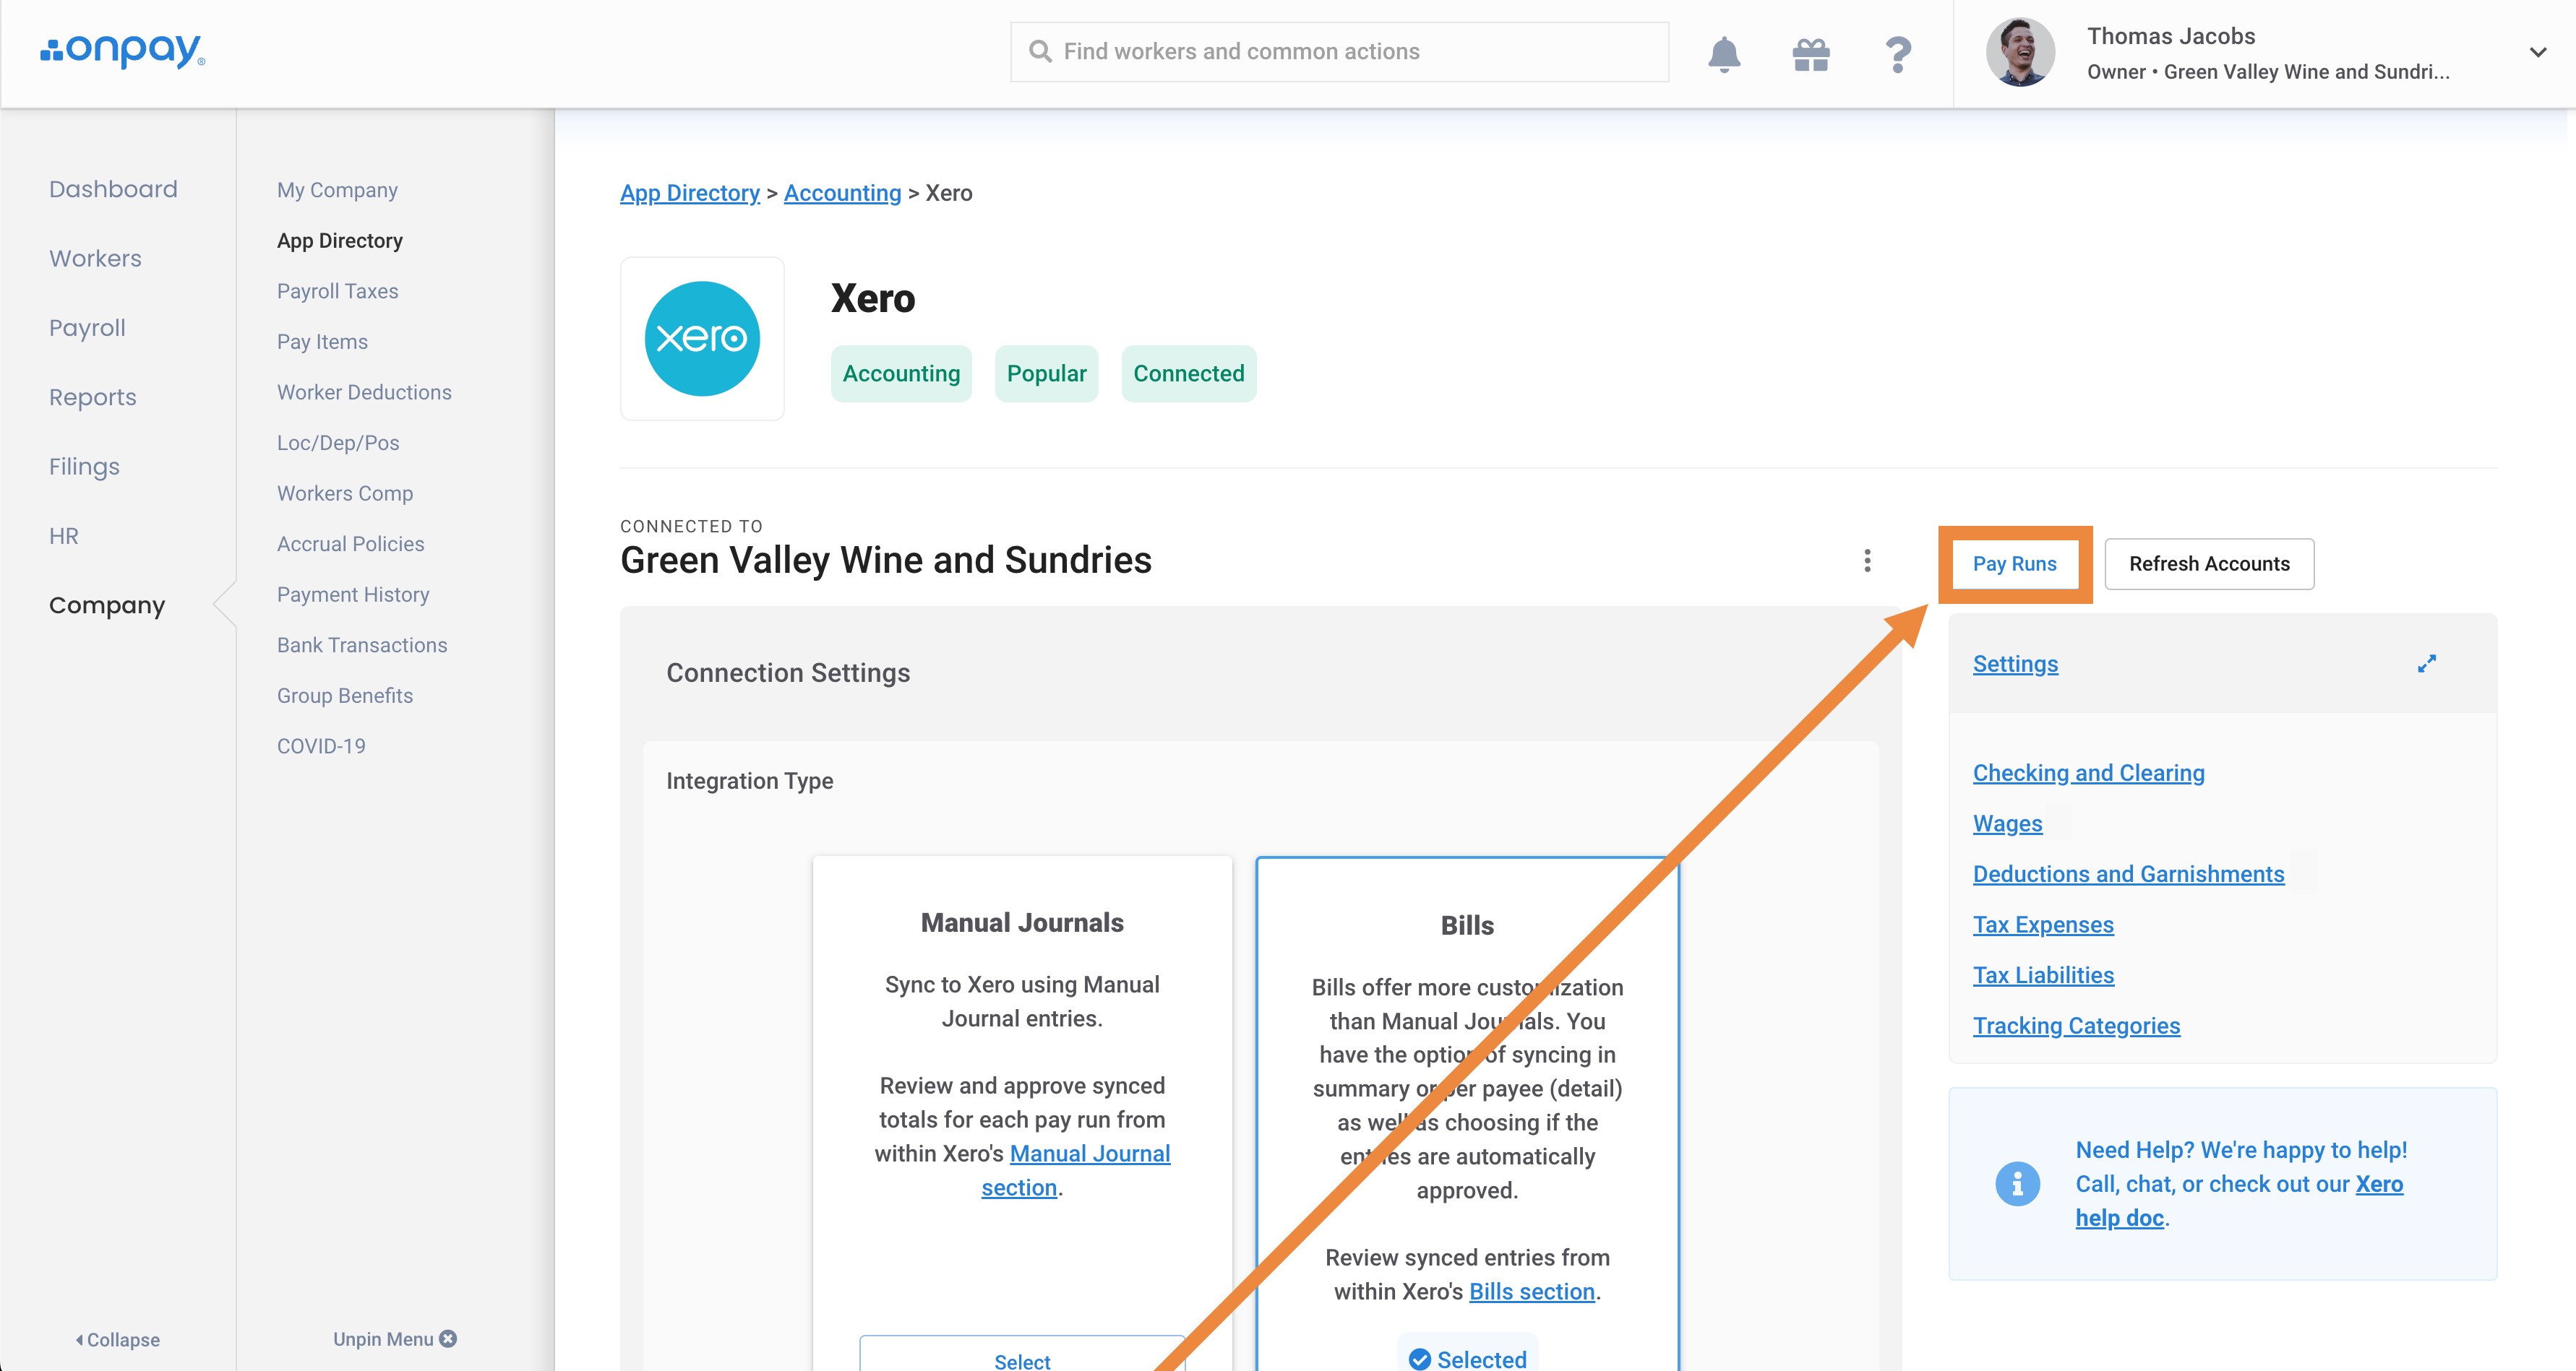Click the Xero logo tile
This screenshot has width=2576, height=1371.
[702, 339]
